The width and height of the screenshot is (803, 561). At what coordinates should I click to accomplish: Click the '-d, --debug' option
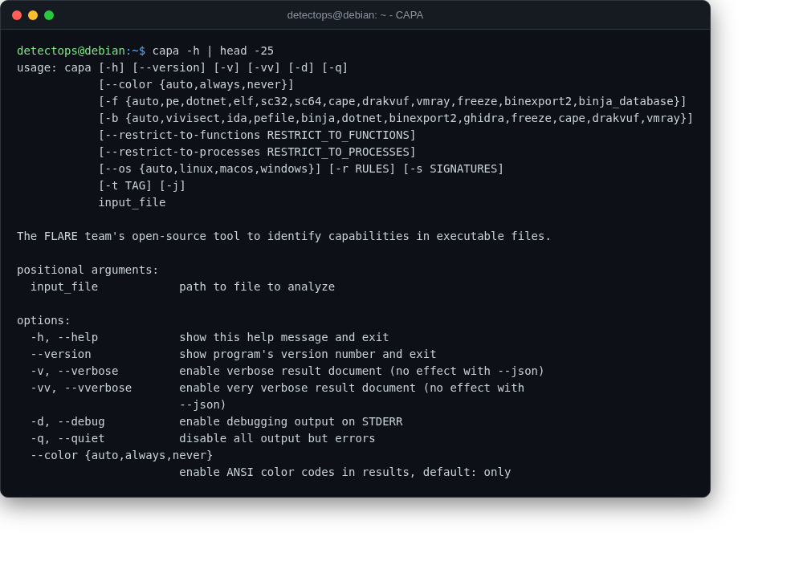[x=67, y=422]
